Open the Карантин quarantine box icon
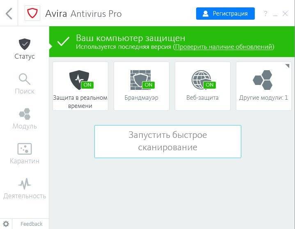This screenshot has width=295, height=229. pos(25,149)
